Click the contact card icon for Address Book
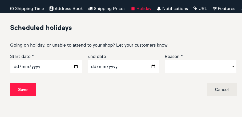 click(x=51, y=8)
